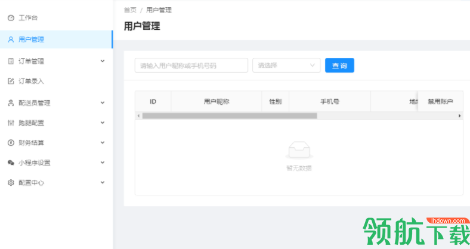Click the 用户昵称 column header
This screenshot has width=470, height=249.
tap(217, 102)
